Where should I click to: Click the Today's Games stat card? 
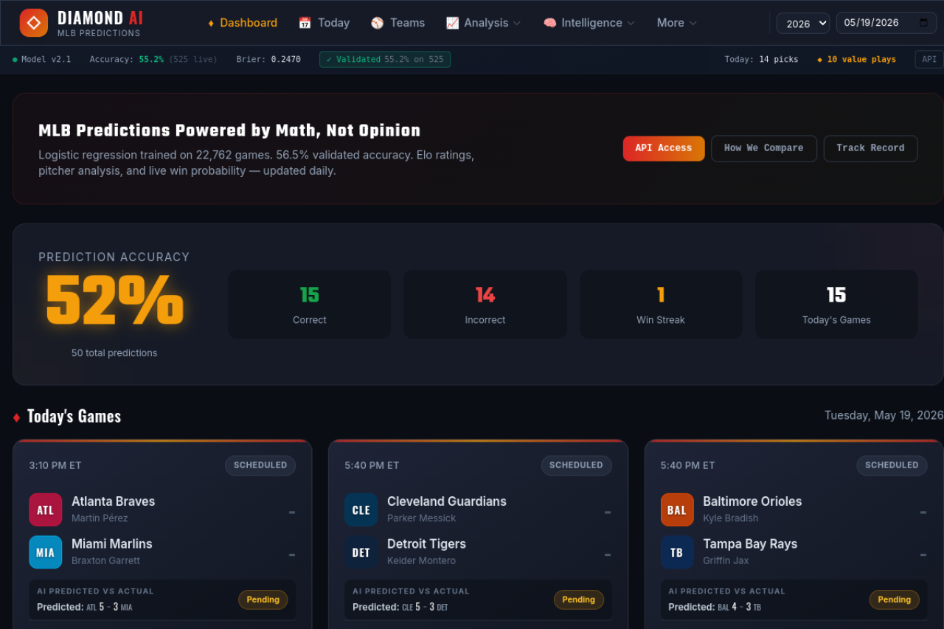(x=836, y=305)
